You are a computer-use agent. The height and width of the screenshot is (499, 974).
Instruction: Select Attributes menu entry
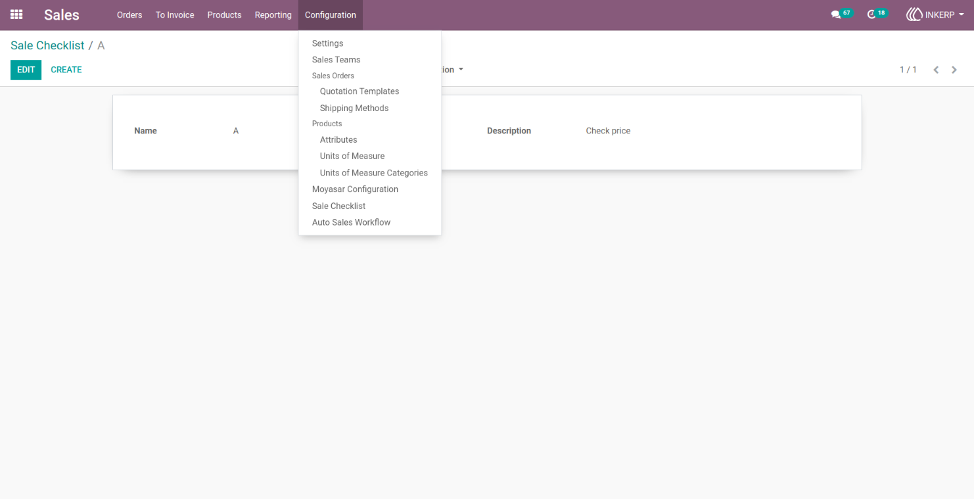[x=338, y=139]
